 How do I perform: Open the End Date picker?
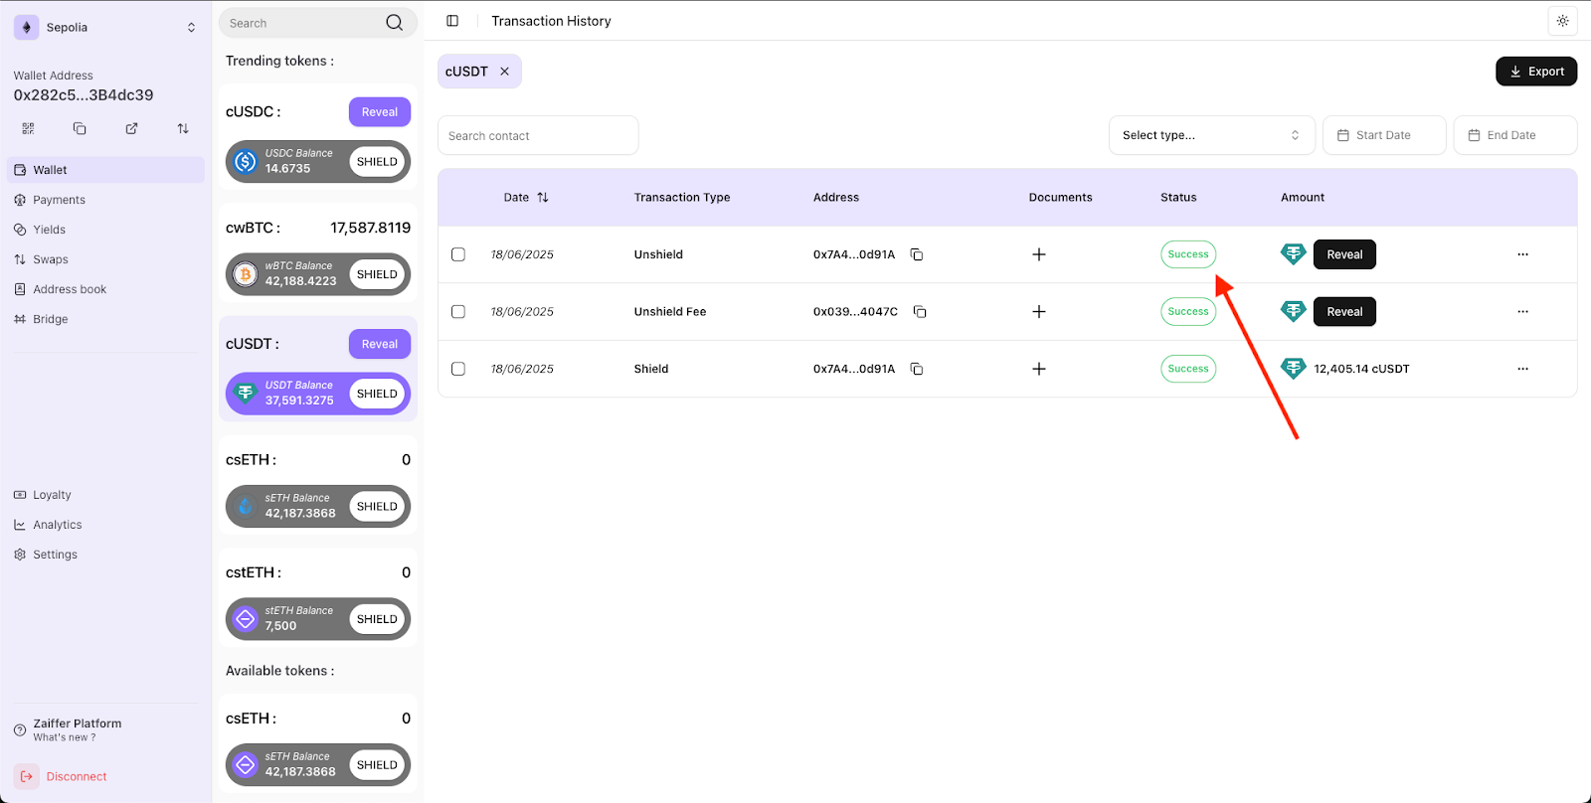pyautogui.click(x=1515, y=135)
